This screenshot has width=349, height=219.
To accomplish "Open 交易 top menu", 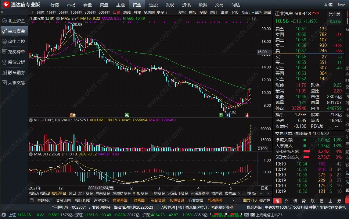I will 219,5.
